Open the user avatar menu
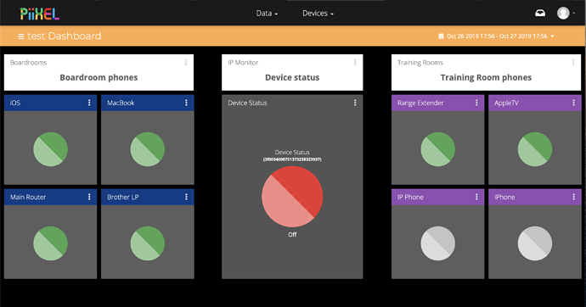 coord(563,13)
